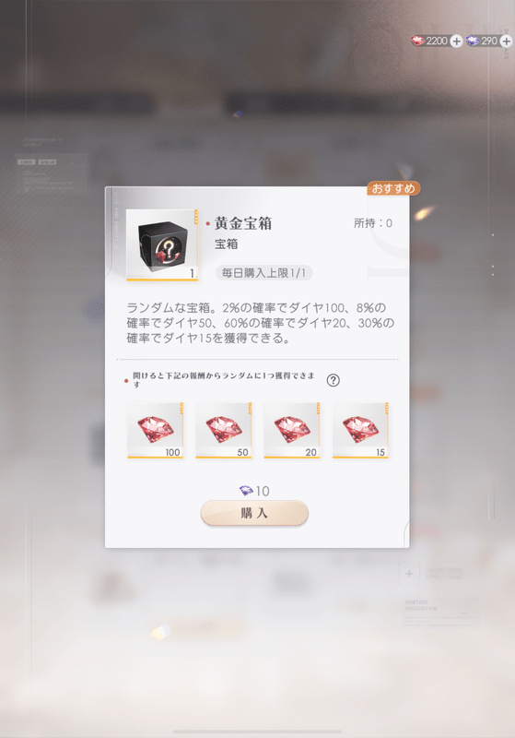The image size is (515, 738).
Task: Tap the 黄金宝箱 black box item icon
Action: [162, 245]
